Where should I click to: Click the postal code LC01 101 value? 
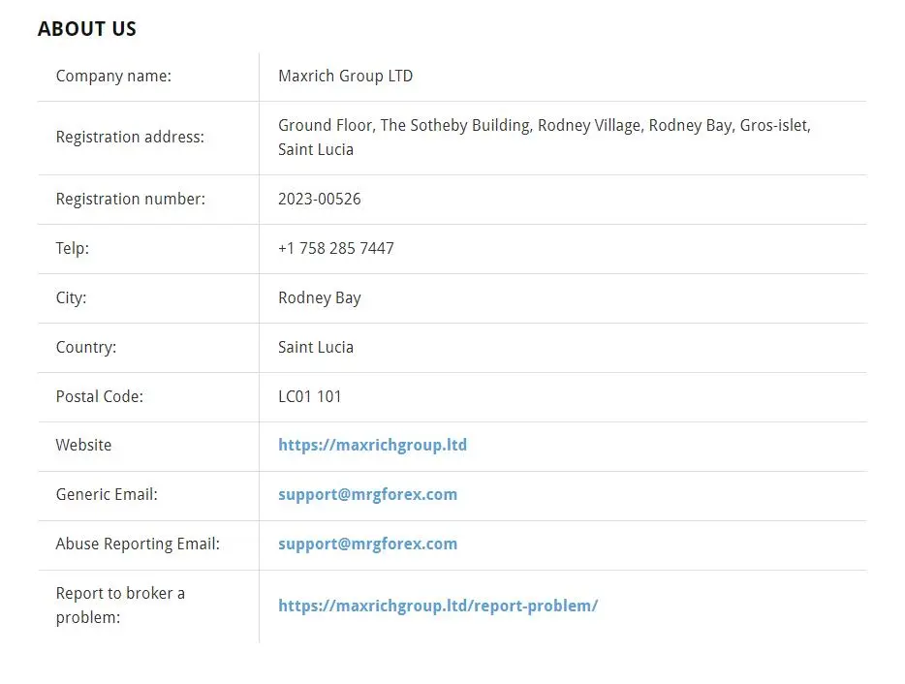point(309,396)
